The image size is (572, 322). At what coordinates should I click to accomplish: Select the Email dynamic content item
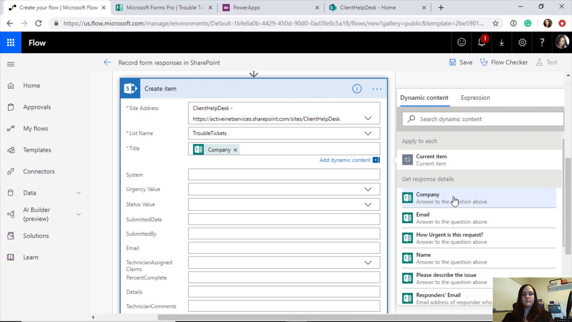479,218
